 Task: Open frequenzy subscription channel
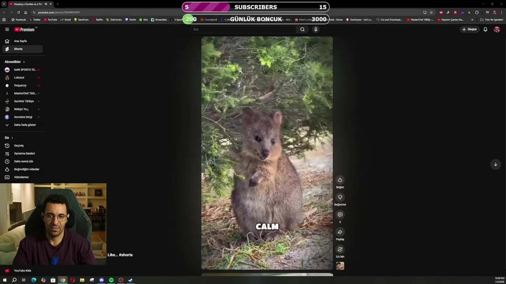pyautogui.click(x=22, y=85)
